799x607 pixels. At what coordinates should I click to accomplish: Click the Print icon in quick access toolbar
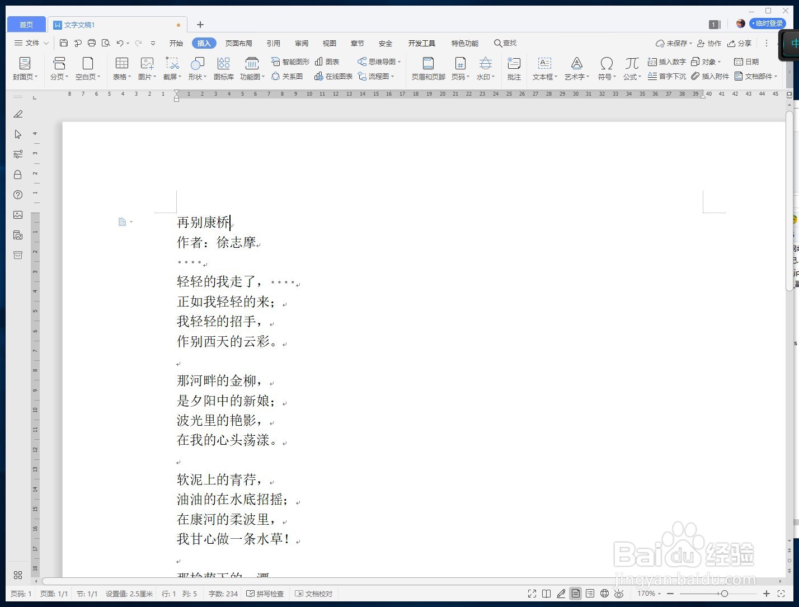(x=92, y=43)
